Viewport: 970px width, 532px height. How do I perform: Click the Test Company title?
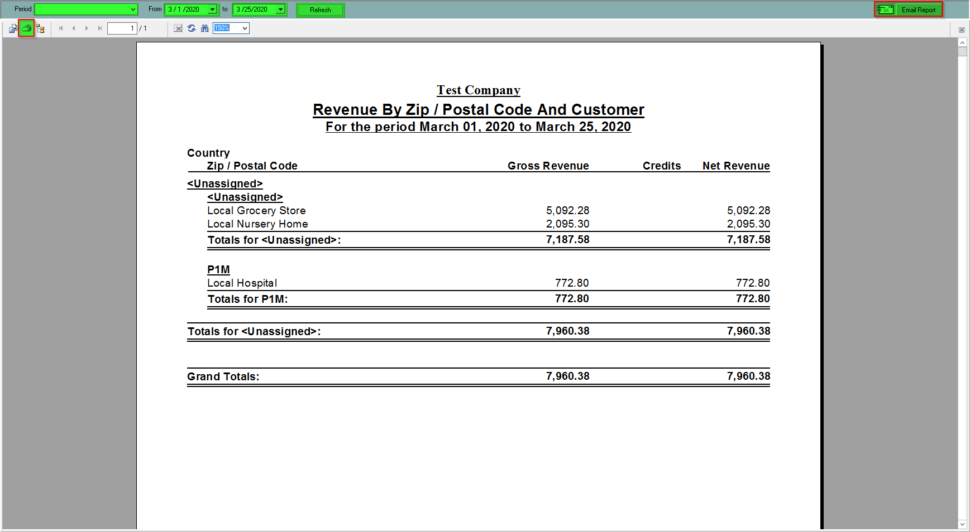(479, 90)
